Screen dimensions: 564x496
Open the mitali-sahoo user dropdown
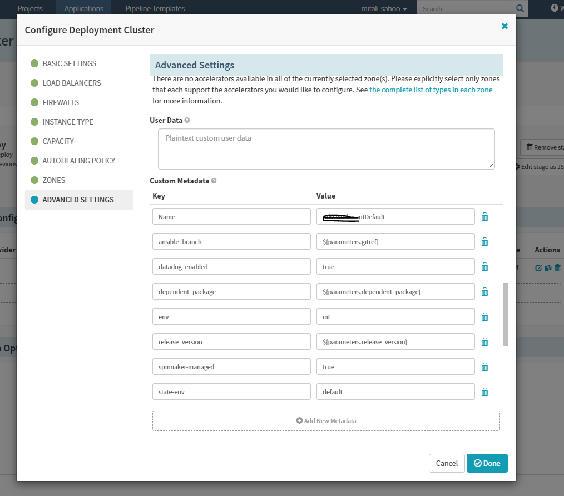(x=384, y=8)
